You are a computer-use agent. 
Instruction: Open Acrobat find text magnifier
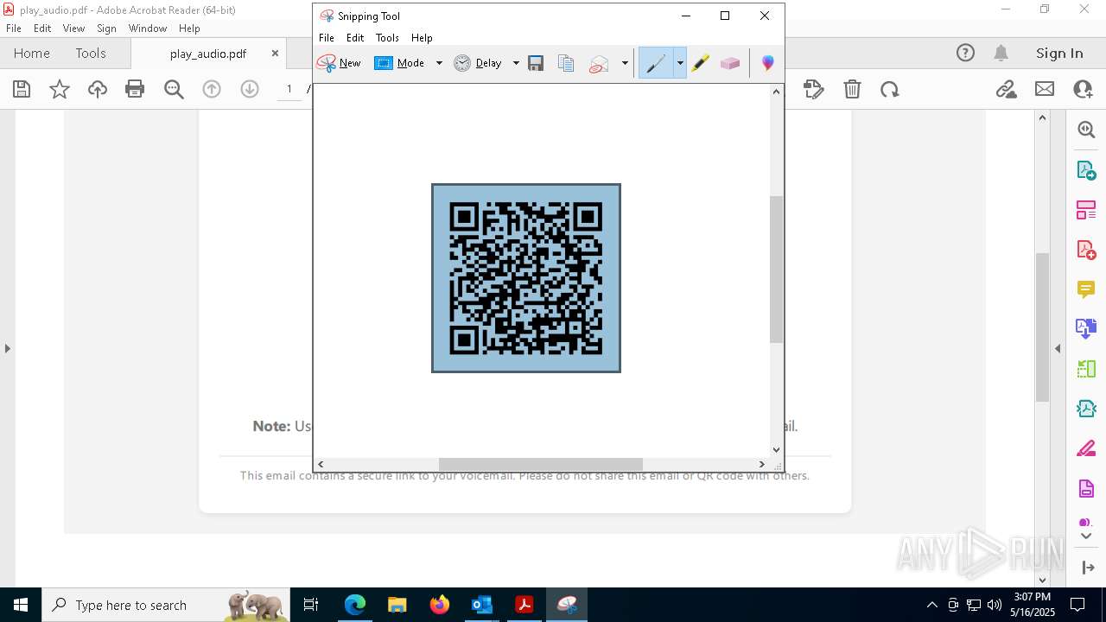click(174, 89)
